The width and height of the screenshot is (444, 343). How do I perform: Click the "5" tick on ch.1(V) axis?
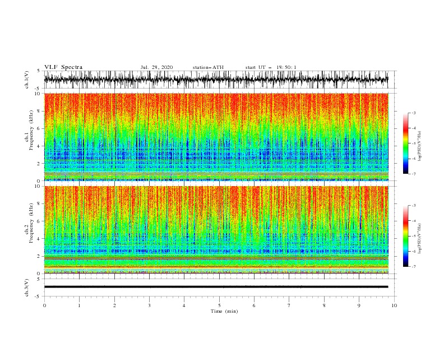39,71
